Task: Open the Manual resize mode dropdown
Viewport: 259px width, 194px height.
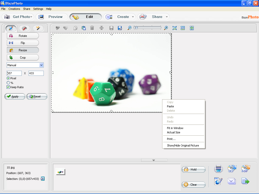Action: point(41,65)
